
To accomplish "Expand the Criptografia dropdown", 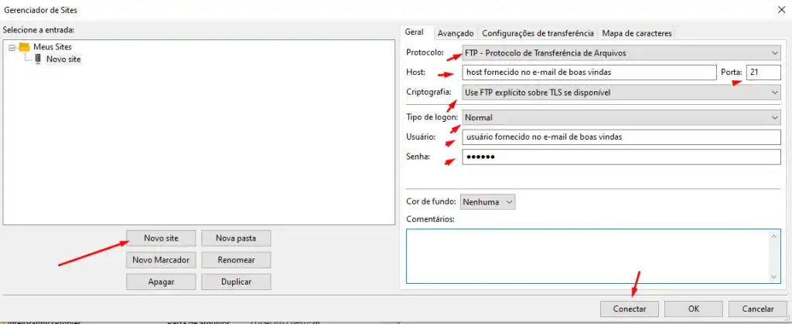I will coord(621,92).
